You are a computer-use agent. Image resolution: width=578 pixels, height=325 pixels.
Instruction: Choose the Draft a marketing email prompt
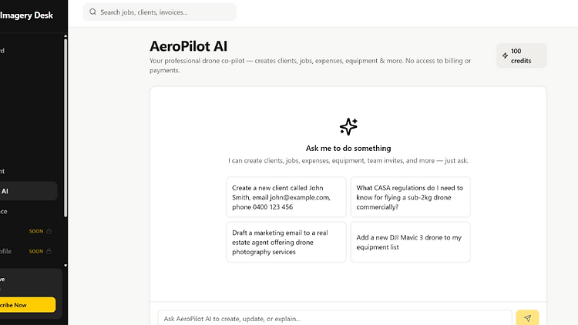tap(286, 242)
